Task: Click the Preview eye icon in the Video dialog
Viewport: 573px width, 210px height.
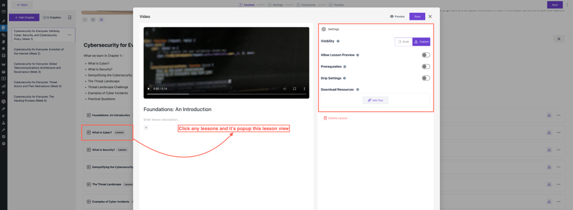Action: pos(392,16)
